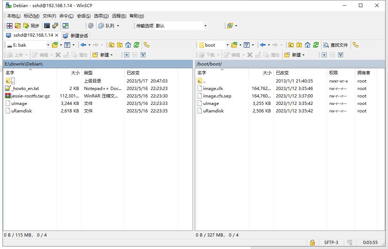Click 查找文件 find files button

pyautogui.click(x=335, y=45)
